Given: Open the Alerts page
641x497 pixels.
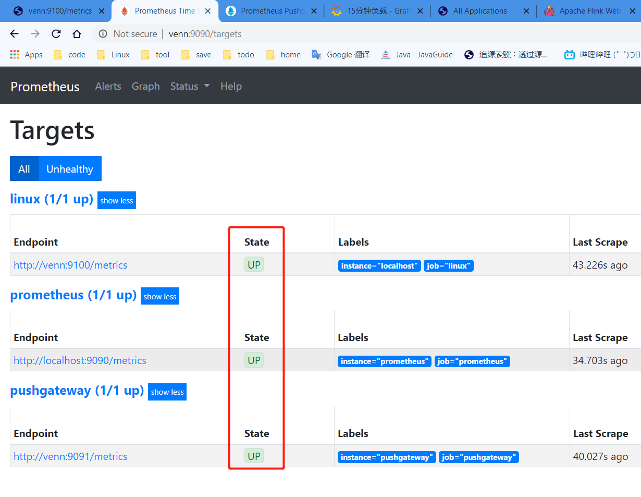Looking at the screenshot, I should [108, 86].
